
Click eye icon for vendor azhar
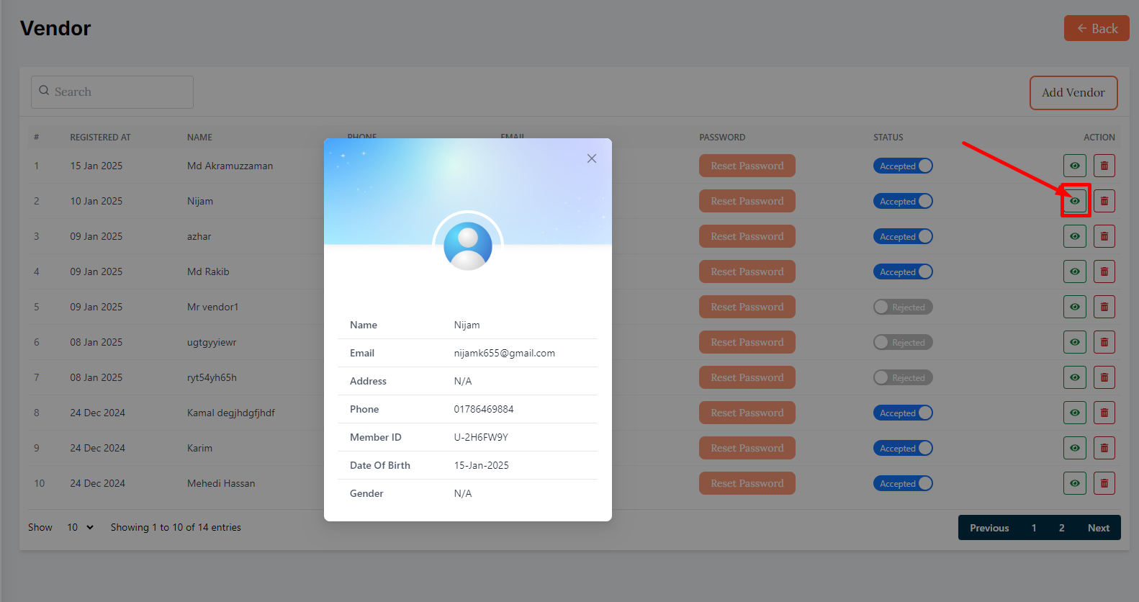[1074, 236]
